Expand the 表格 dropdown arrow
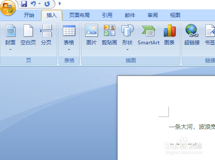The height and width of the screenshot is (160, 215). click(69, 50)
